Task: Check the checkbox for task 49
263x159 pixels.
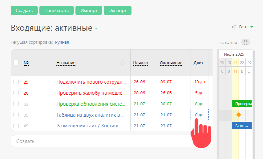Action: tap(16, 126)
